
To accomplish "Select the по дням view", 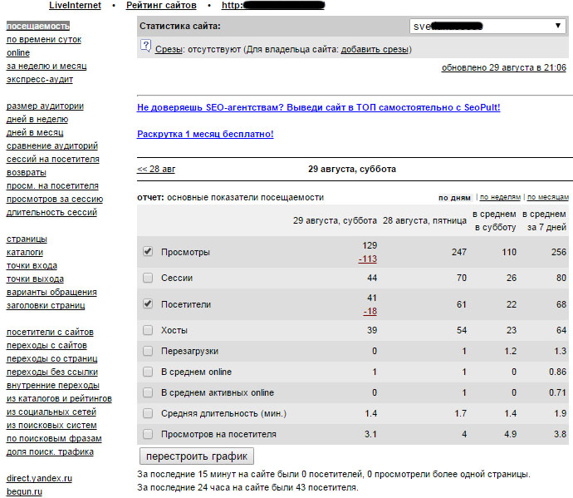I will click(454, 198).
